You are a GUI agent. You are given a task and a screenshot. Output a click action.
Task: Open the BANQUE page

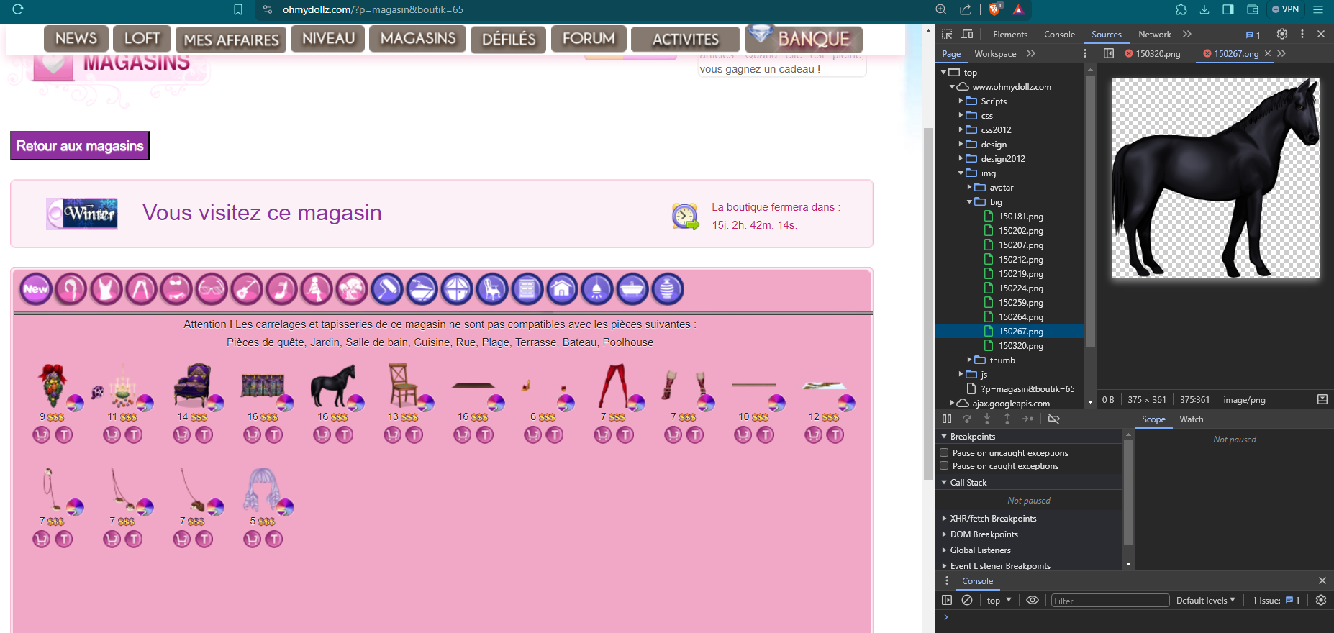[804, 38]
